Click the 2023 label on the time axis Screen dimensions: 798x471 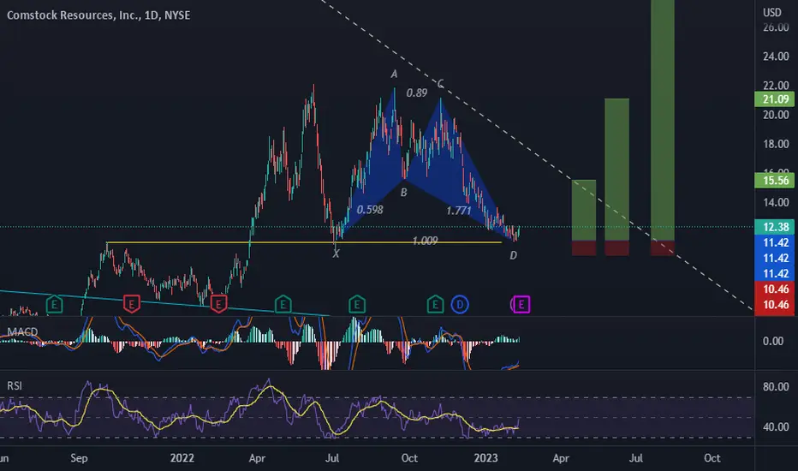[485, 458]
